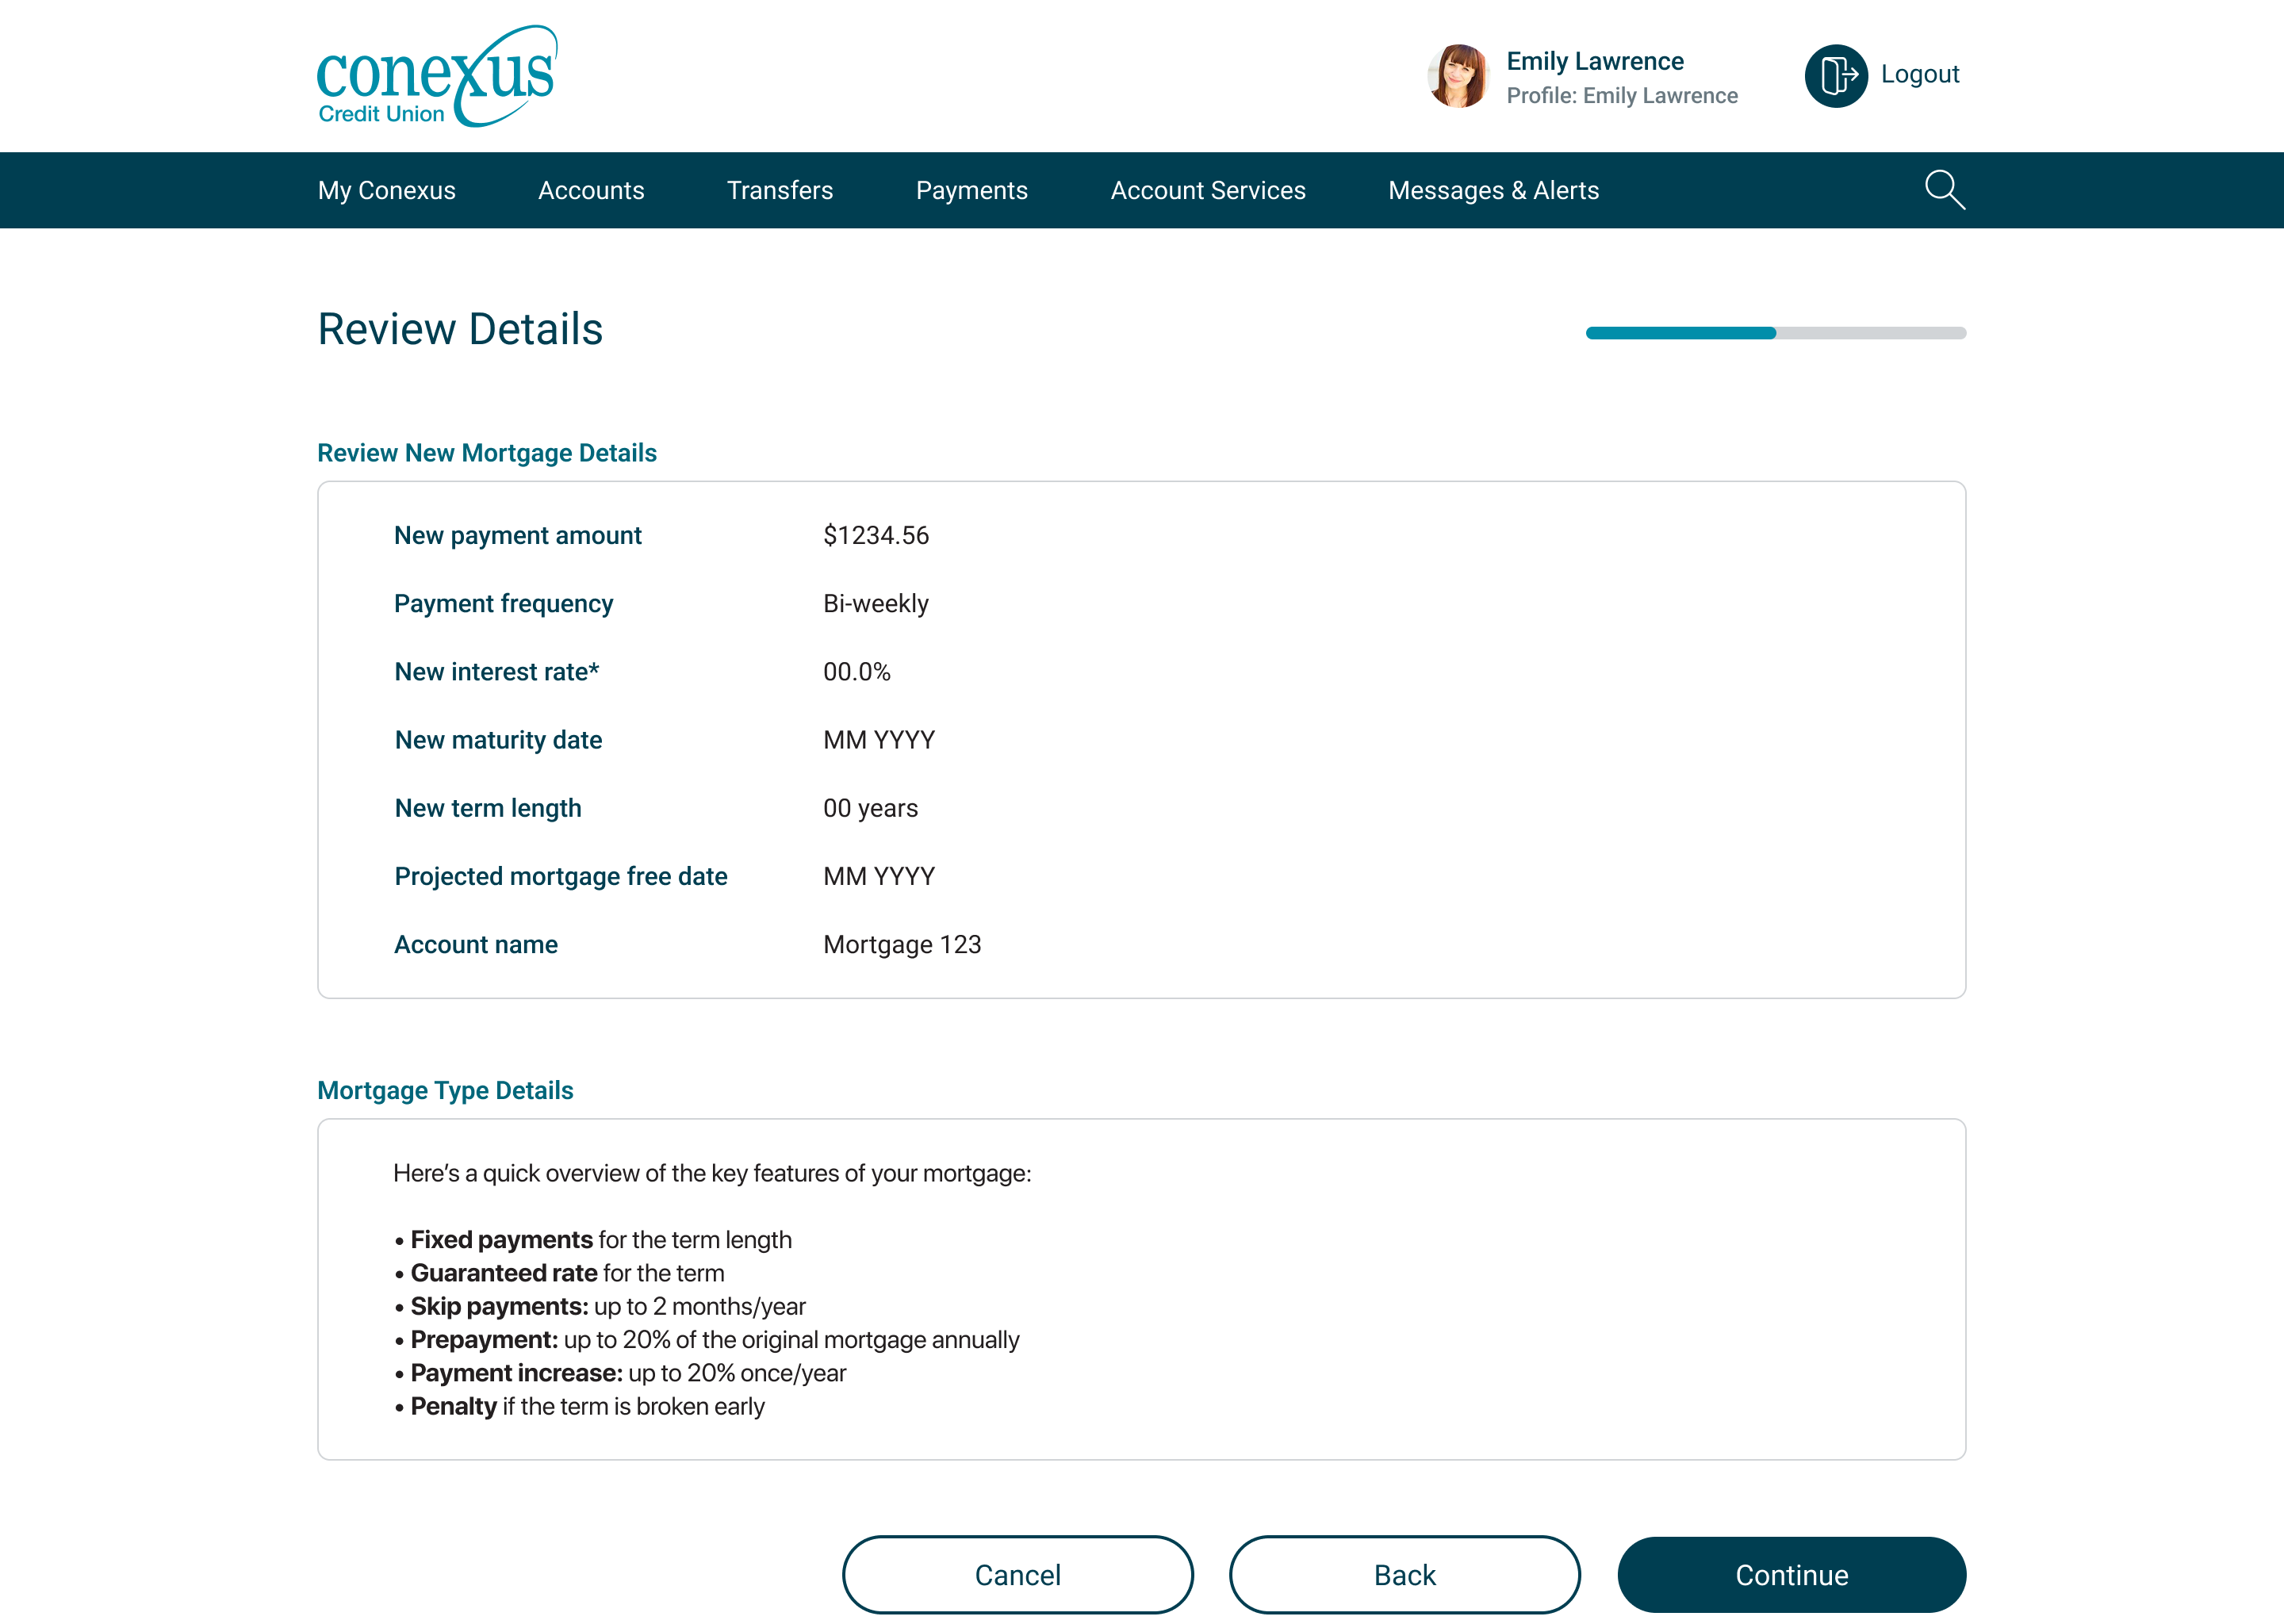The height and width of the screenshot is (1624, 2284).
Task: Click the Prepayment bullet
Action: click(x=707, y=1339)
